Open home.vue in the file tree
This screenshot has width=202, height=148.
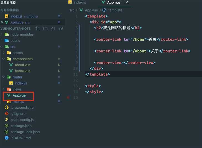click(x=22, y=71)
